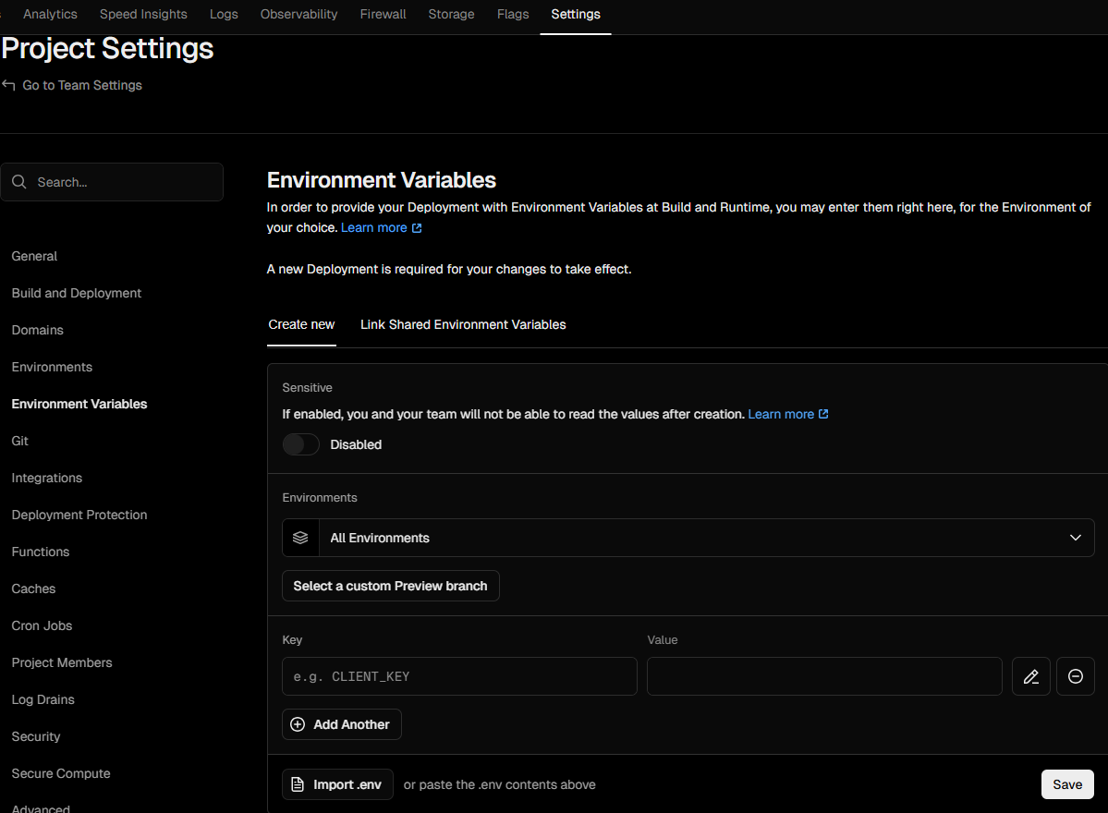Select a custom Preview branch

point(390,586)
